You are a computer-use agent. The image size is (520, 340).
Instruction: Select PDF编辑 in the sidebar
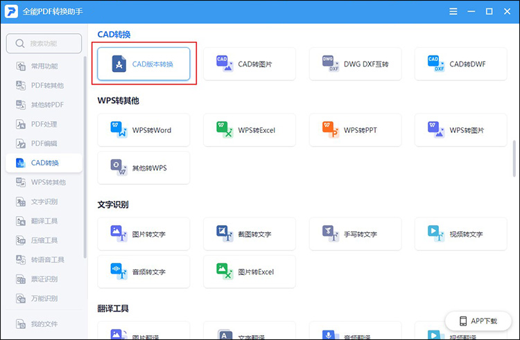coord(44,143)
